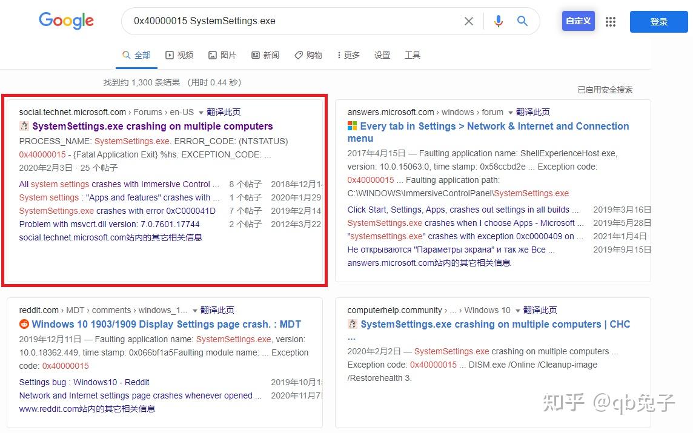The width and height of the screenshot is (693, 433).
Task: Click inside the search input field
Action: [273, 21]
